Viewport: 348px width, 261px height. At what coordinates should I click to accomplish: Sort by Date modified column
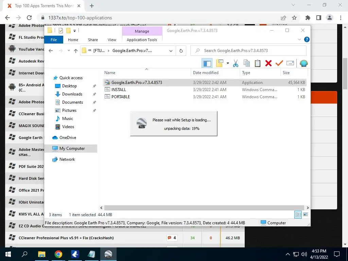point(206,73)
